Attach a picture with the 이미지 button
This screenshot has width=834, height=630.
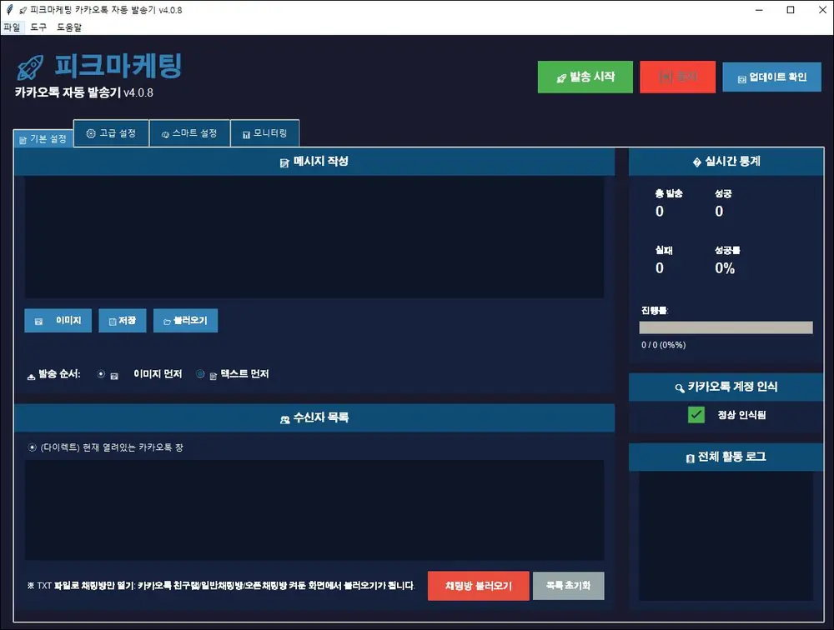point(58,321)
